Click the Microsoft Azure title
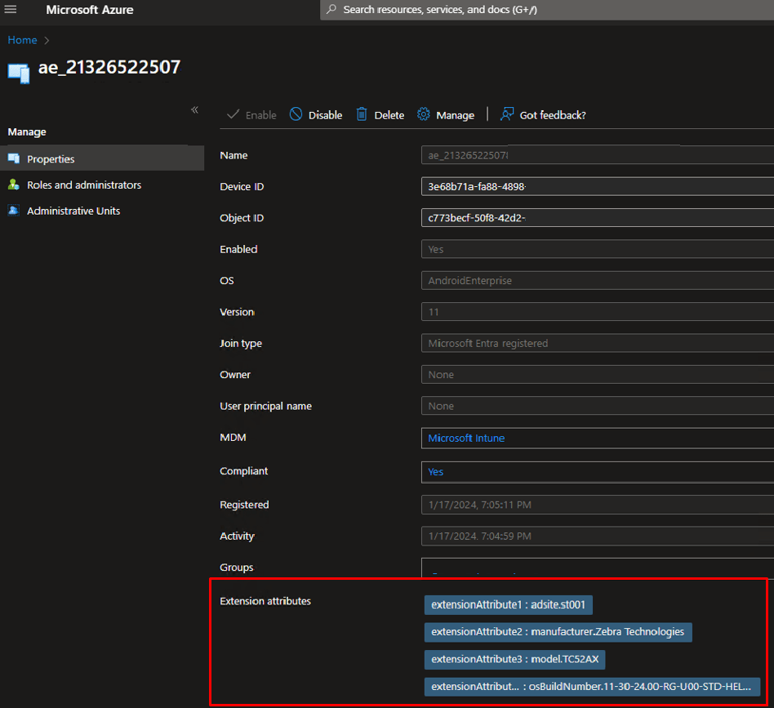This screenshot has width=774, height=708. 90,11
